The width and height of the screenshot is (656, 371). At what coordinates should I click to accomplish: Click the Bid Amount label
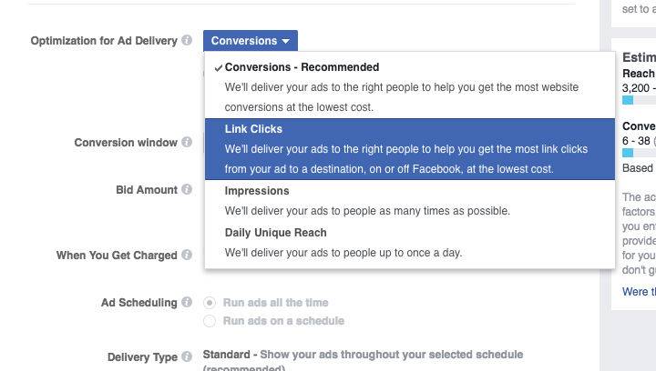click(x=146, y=190)
